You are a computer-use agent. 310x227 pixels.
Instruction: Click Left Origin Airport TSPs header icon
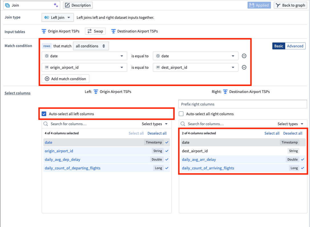[96, 92]
